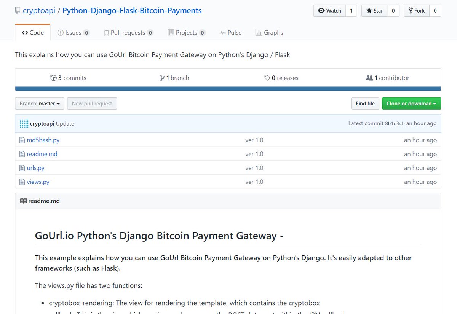Click the repository book icon beside cryptoapi

pyautogui.click(x=18, y=11)
